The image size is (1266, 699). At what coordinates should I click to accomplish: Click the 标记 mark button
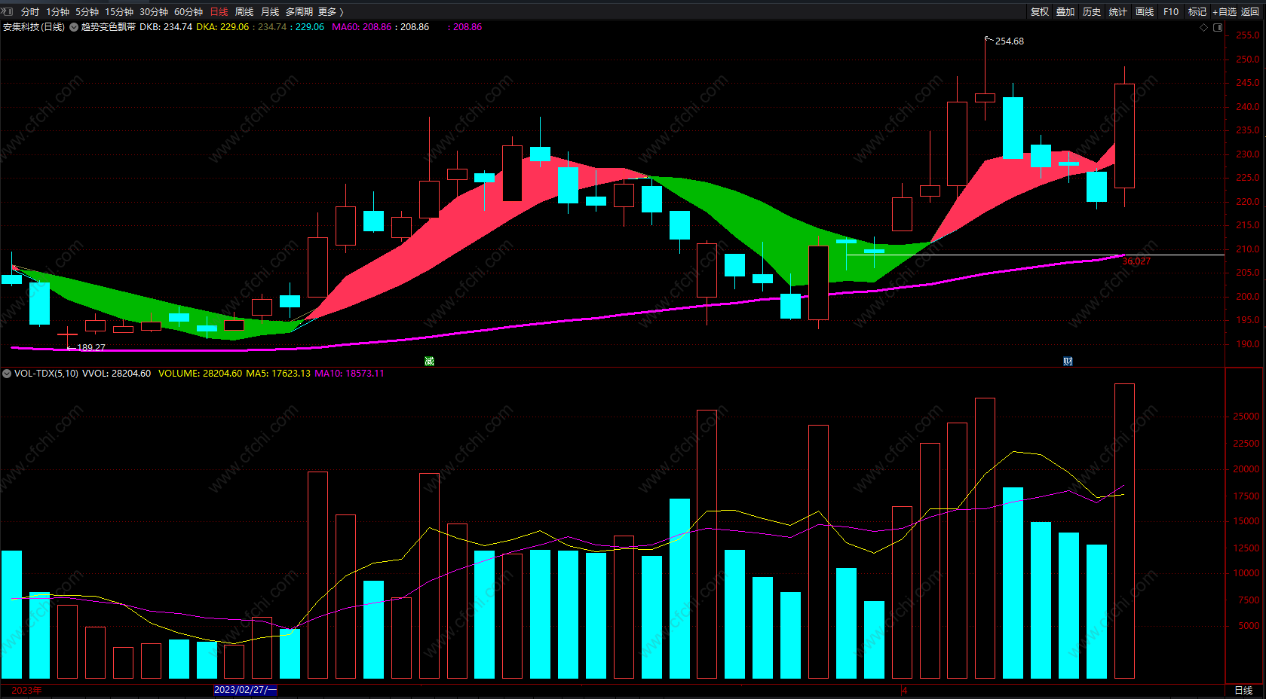[x=1197, y=12]
